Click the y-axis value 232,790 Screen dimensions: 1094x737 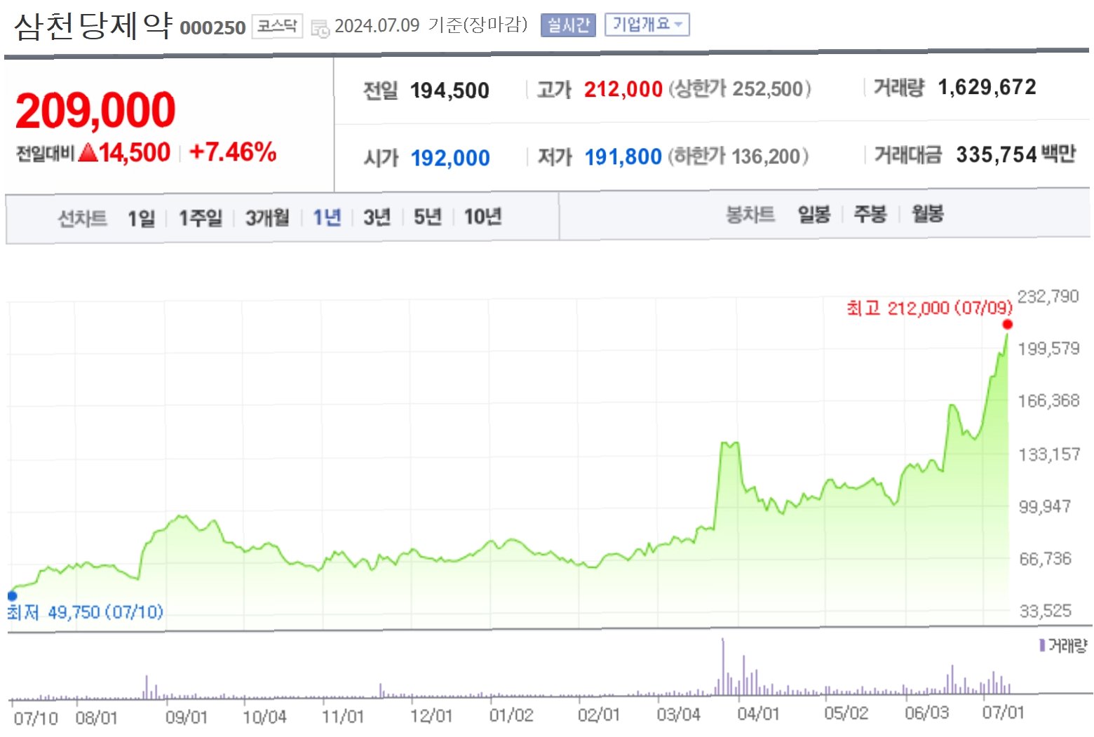1048,297
